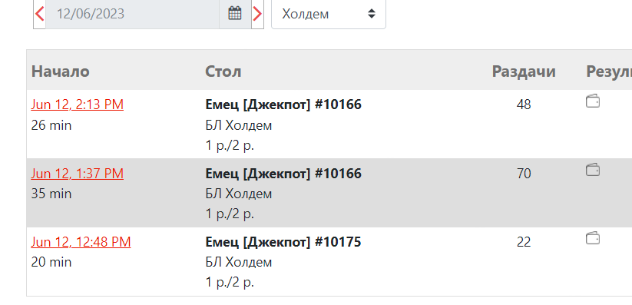Open session link Jun 12, 12:48 PM

pyautogui.click(x=81, y=242)
